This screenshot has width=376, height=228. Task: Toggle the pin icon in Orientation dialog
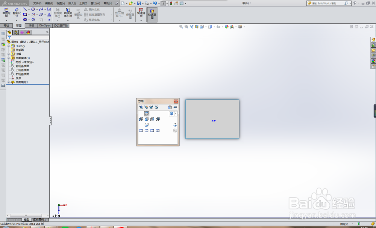[x=175, y=107]
